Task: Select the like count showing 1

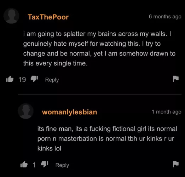Action: point(34,165)
